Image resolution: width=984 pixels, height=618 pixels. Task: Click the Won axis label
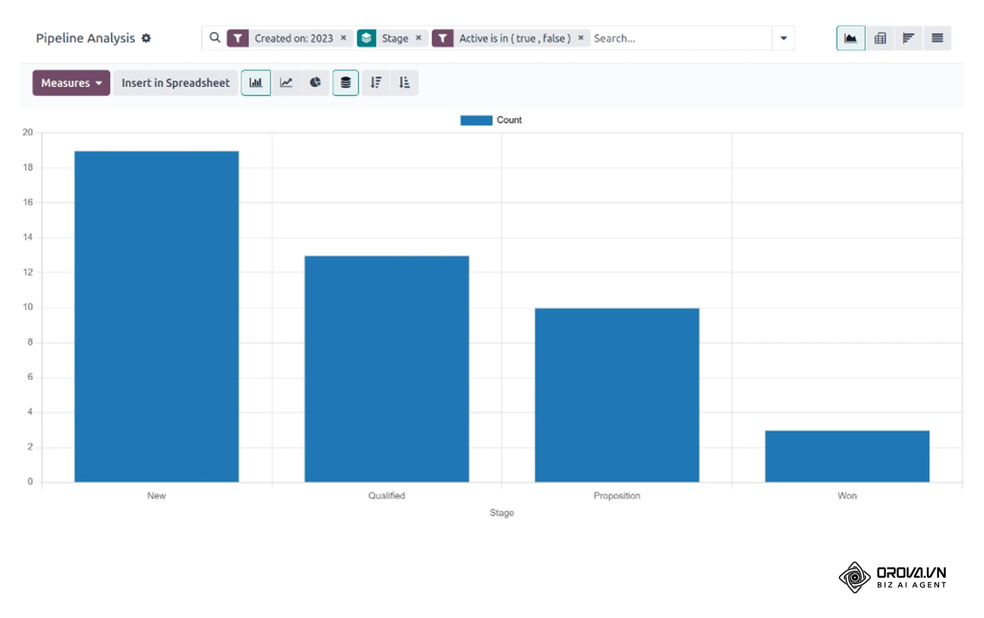(x=847, y=496)
